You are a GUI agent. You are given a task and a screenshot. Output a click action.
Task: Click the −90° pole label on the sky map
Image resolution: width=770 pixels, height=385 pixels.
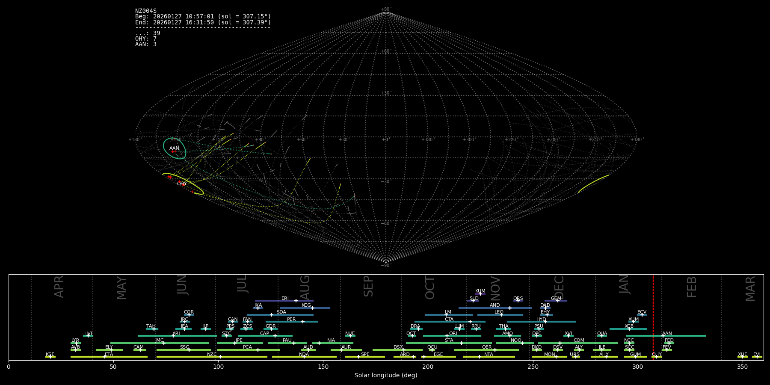[x=386, y=265]
